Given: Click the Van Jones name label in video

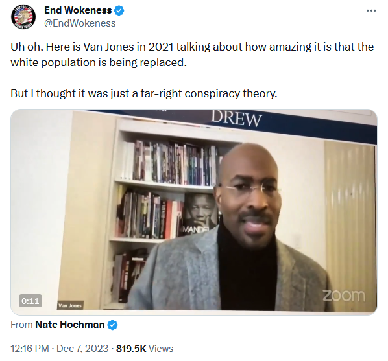Looking at the screenshot, I should (70, 305).
